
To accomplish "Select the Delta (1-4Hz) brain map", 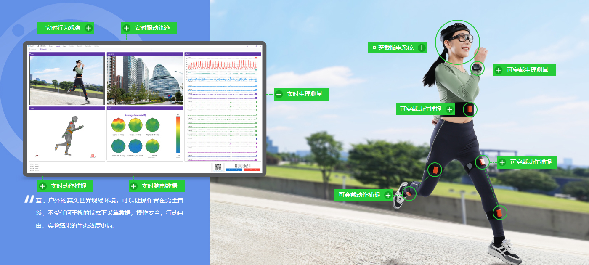I will coord(119,125).
